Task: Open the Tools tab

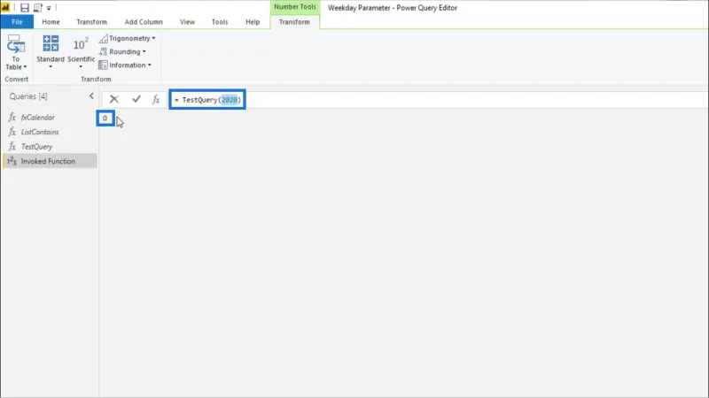Action: pyautogui.click(x=220, y=21)
